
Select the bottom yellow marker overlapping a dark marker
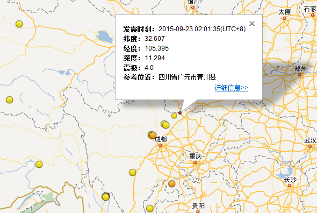pyautogui.click(x=105, y=197)
